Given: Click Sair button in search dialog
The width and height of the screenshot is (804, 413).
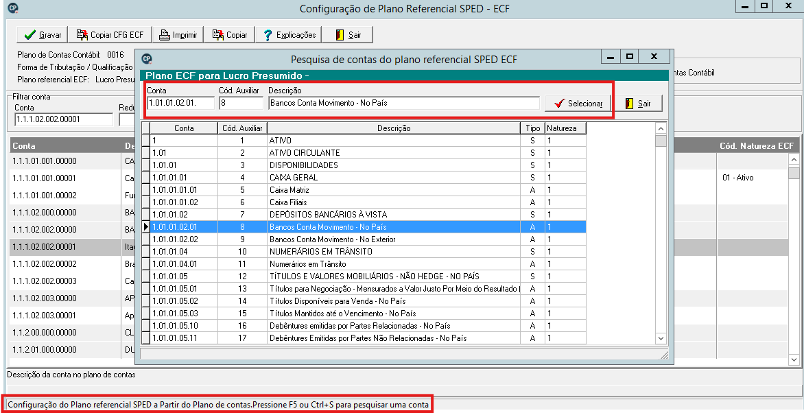Looking at the screenshot, I should (637, 103).
